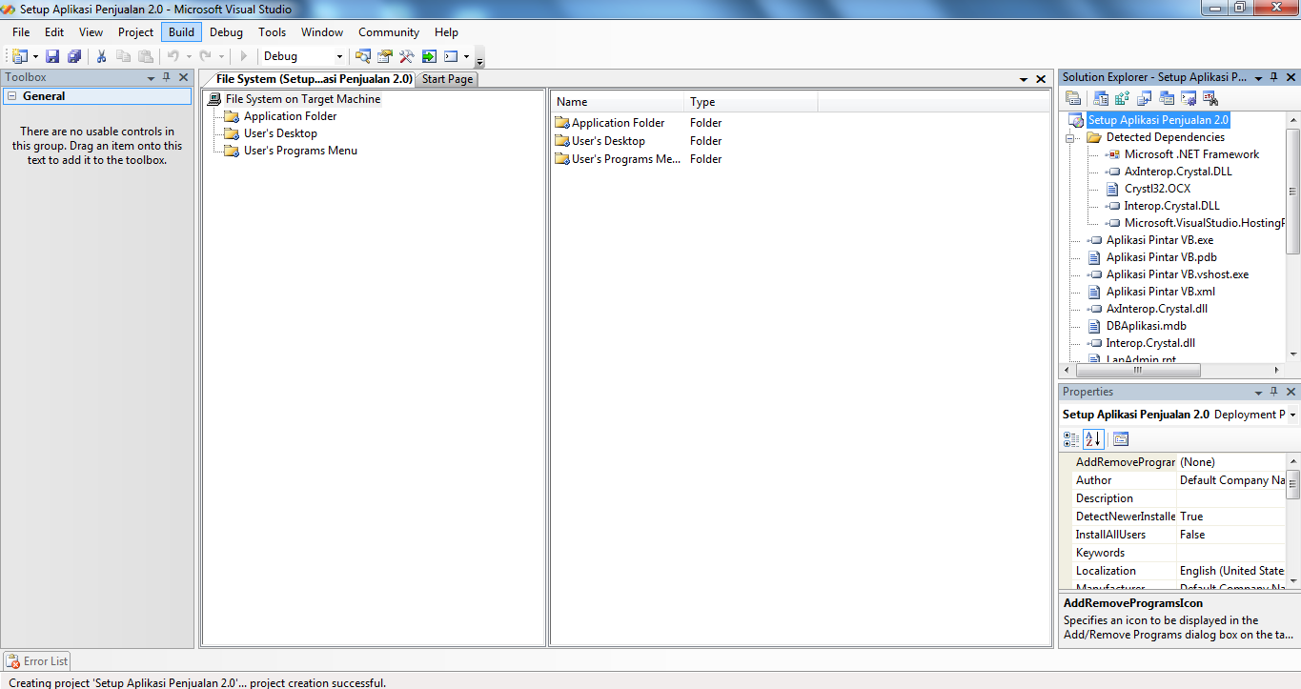The image size is (1301, 689).
Task: Pin the Toolbox panel with auto-hide icon
Action: [167, 77]
